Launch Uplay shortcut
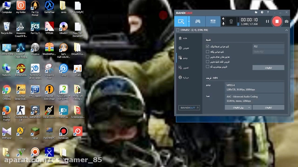Screen dimensions: 298x167 (x=64, y=70)
